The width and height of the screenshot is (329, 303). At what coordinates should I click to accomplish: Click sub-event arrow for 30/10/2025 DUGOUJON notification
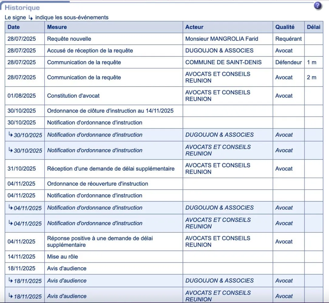(x=11, y=135)
